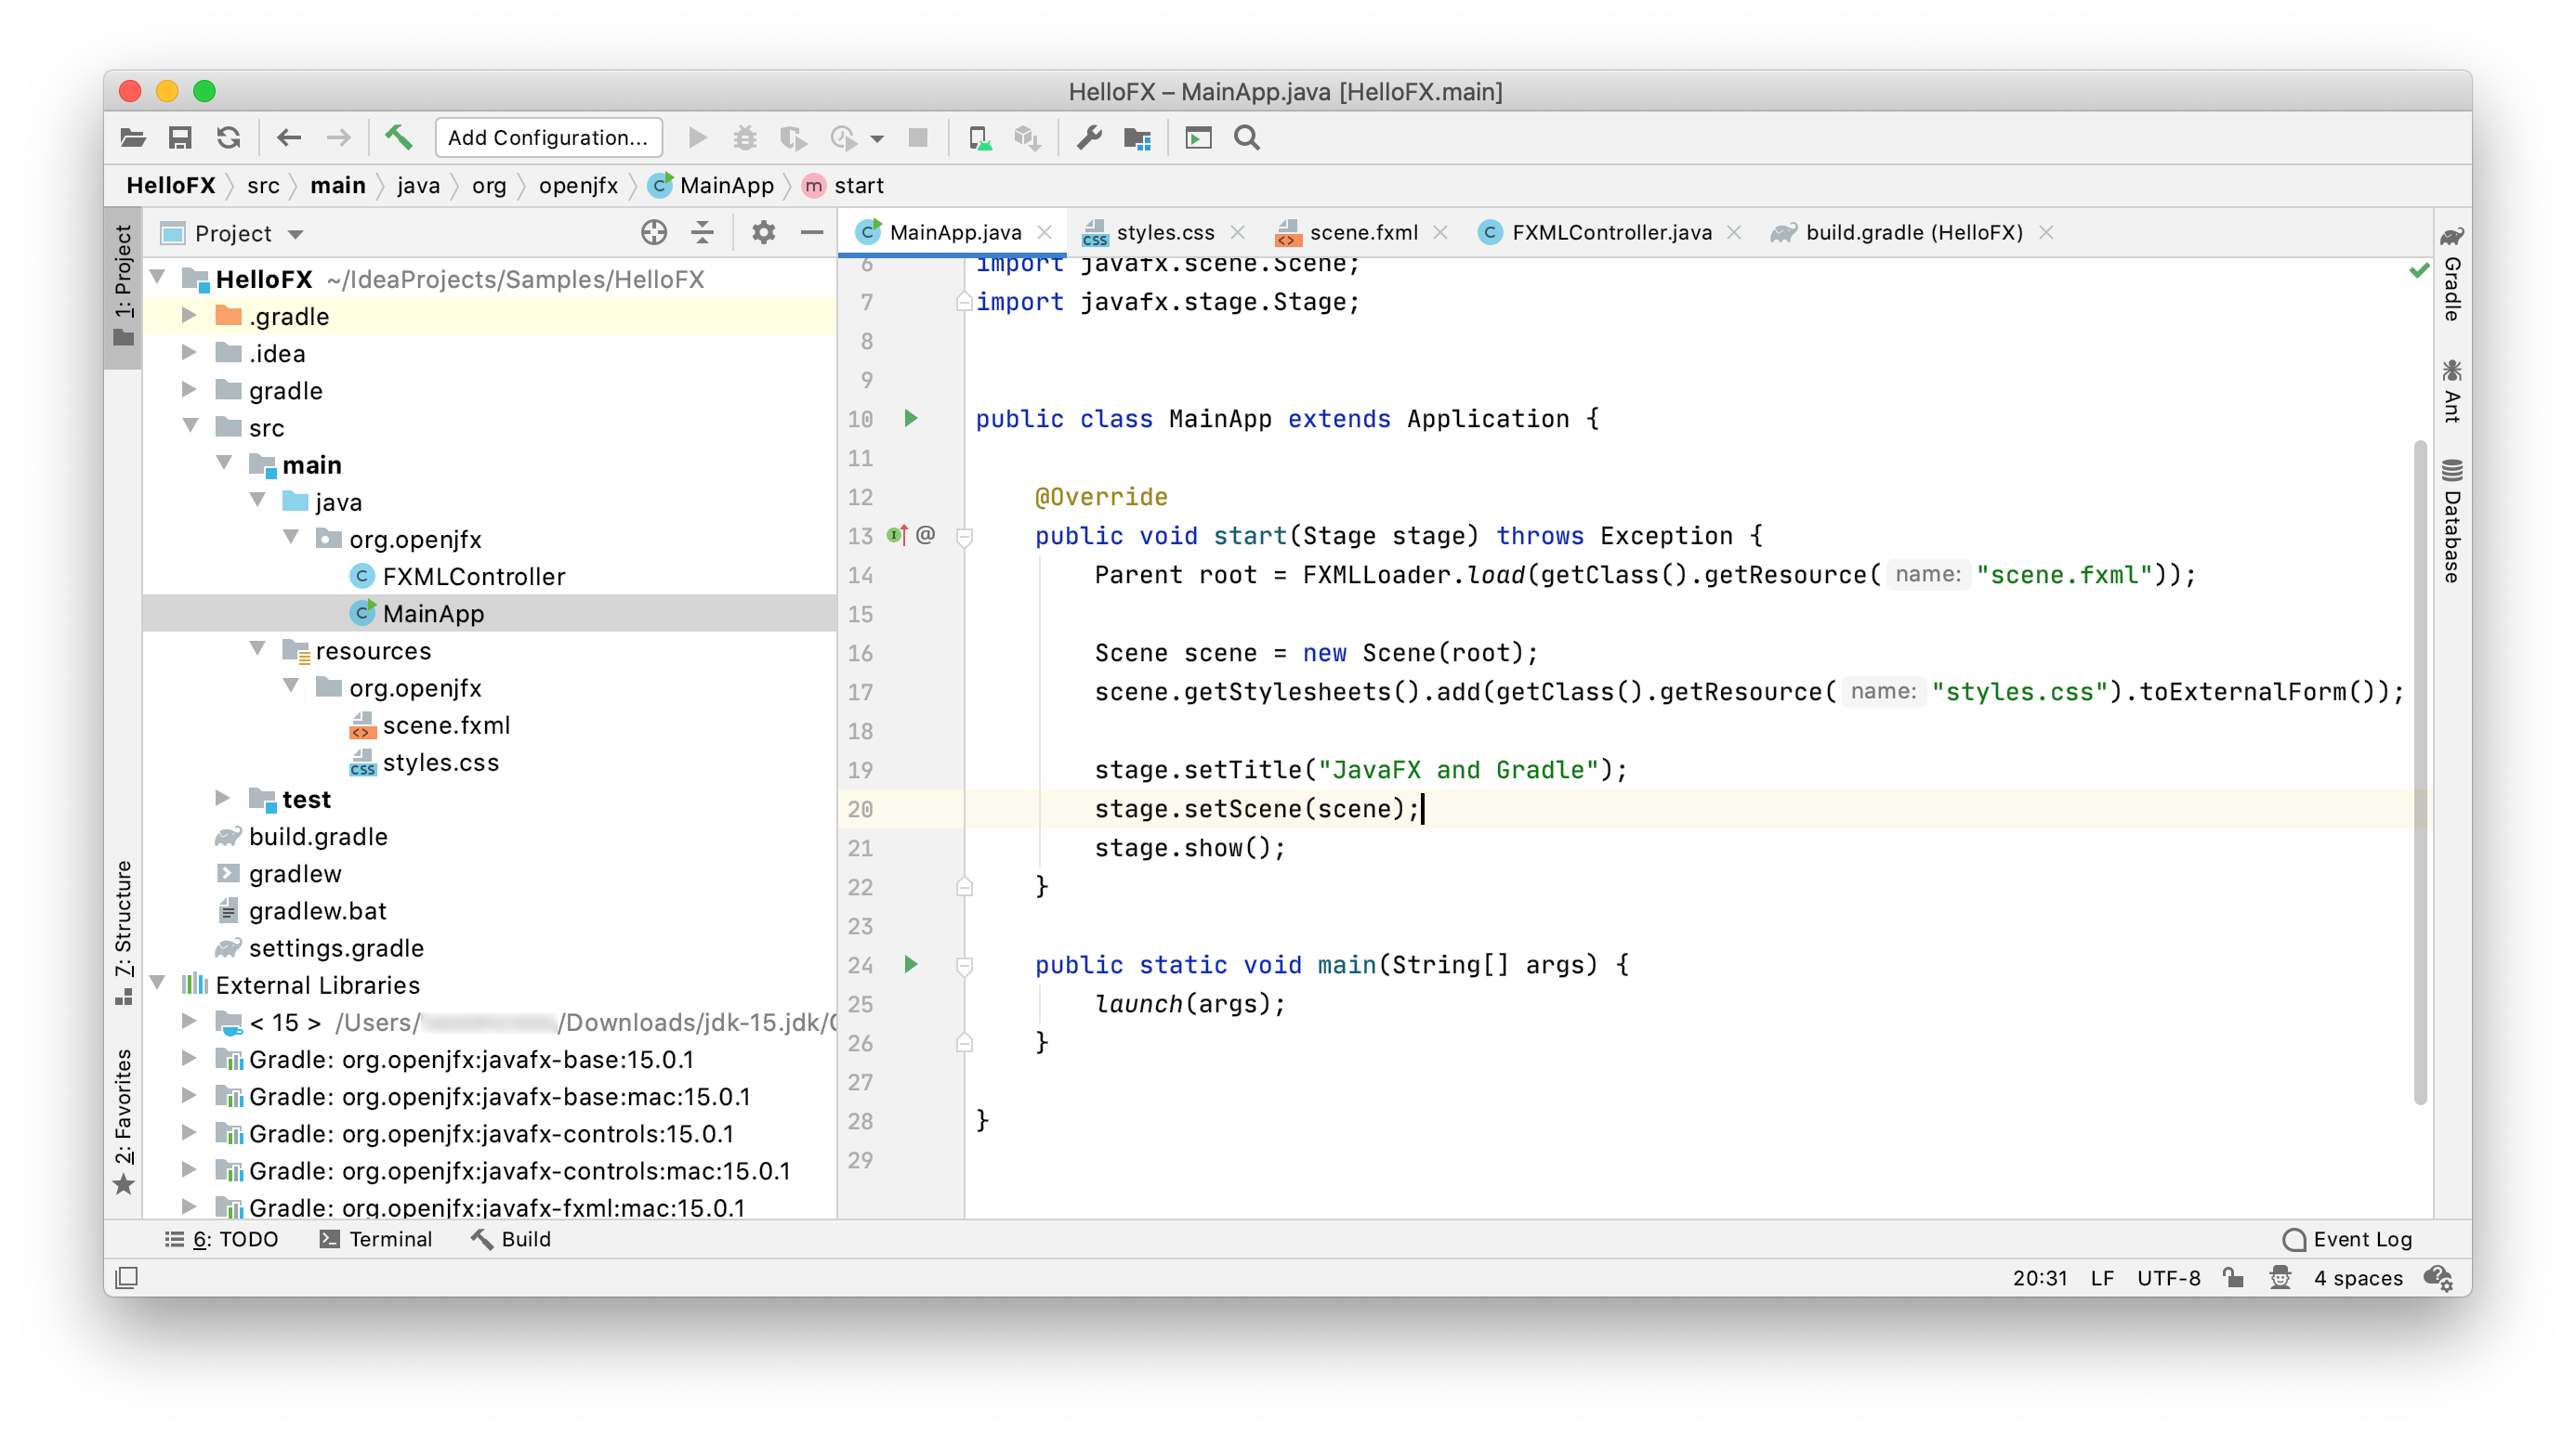This screenshot has width=2576, height=1434.
Task: Collapse the resources folder
Action: click(257, 649)
